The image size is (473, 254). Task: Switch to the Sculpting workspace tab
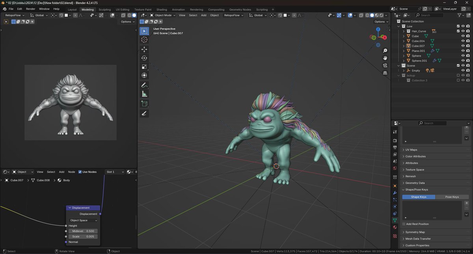point(104,9)
